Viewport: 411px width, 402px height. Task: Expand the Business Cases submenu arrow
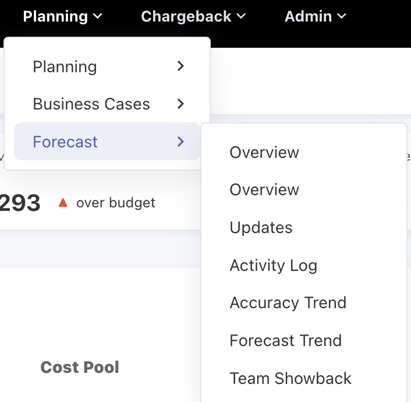[180, 104]
